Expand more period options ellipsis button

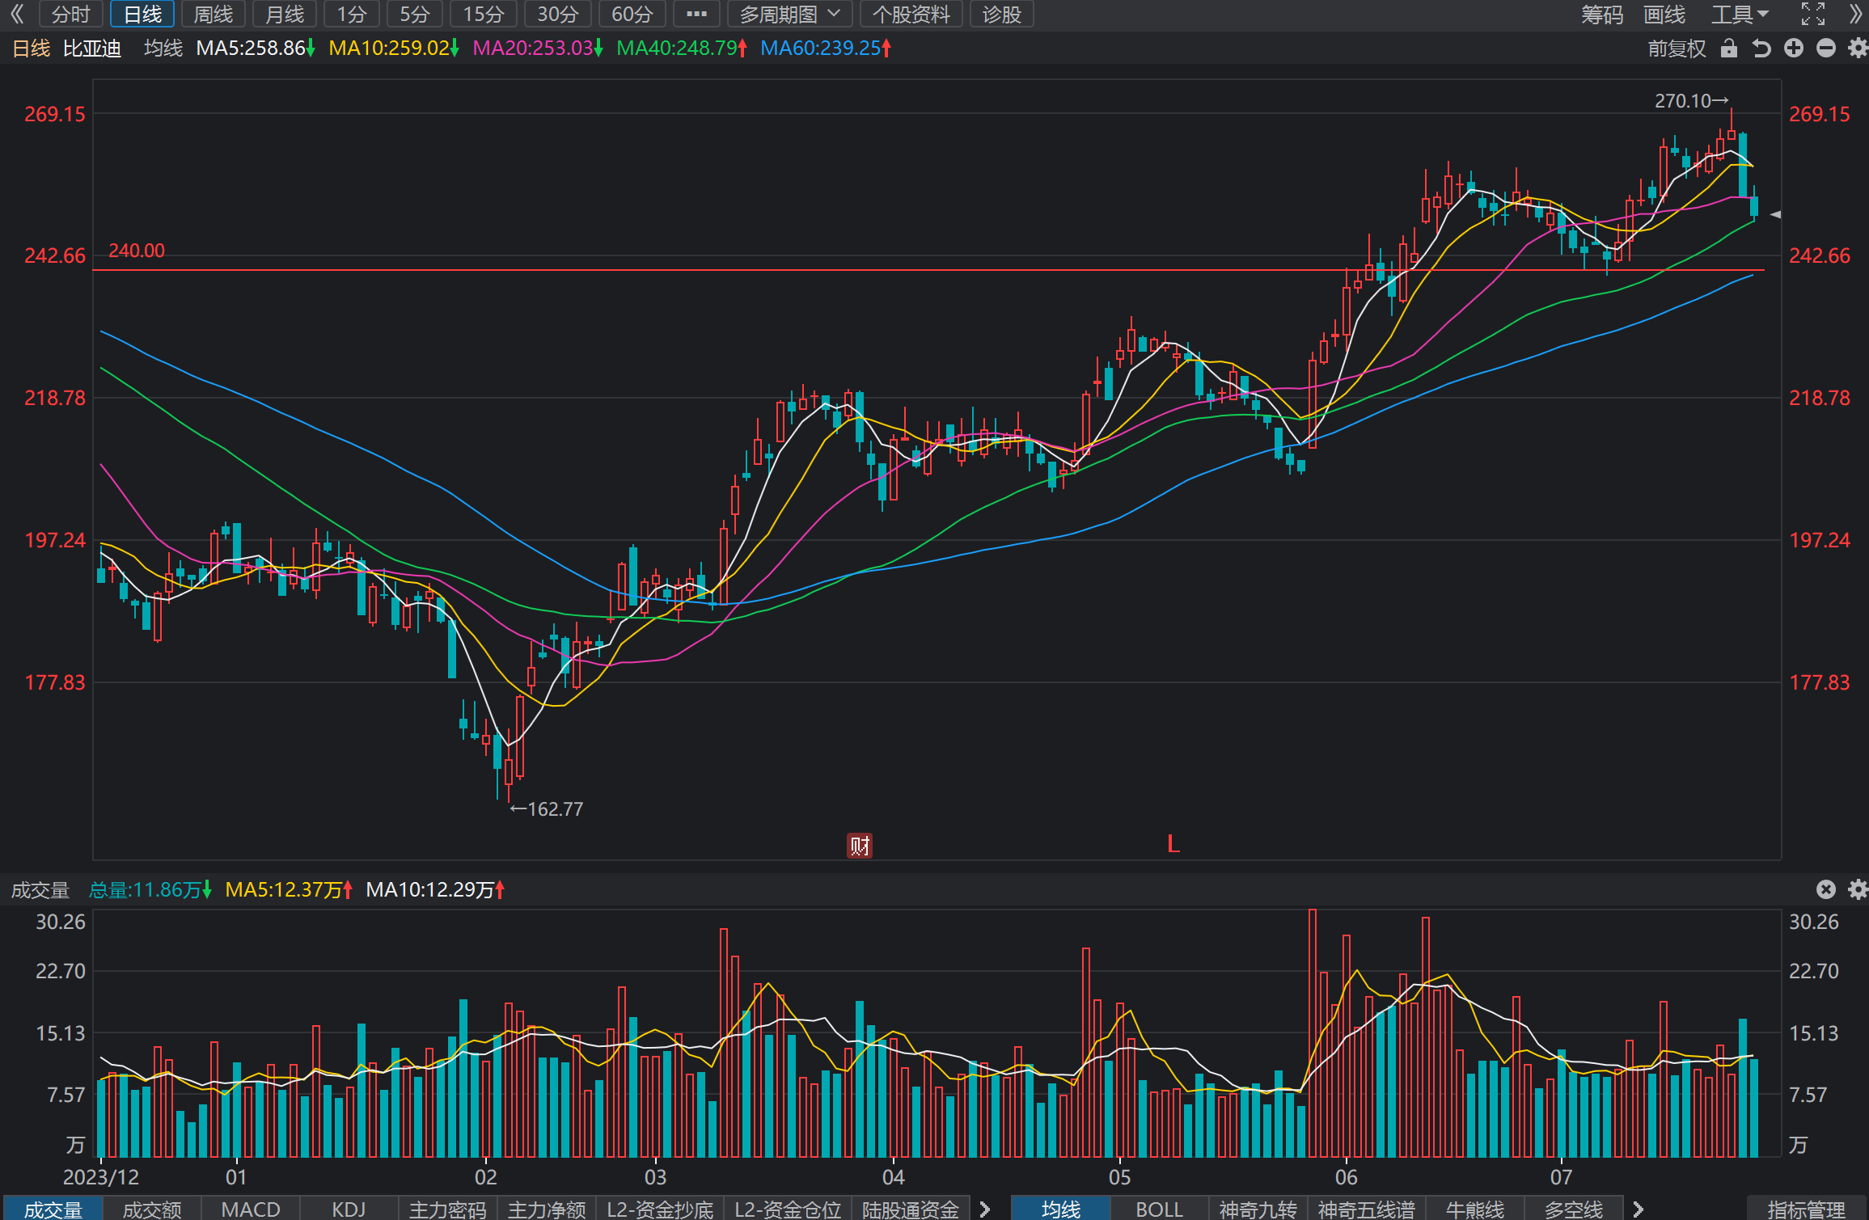point(696,14)
